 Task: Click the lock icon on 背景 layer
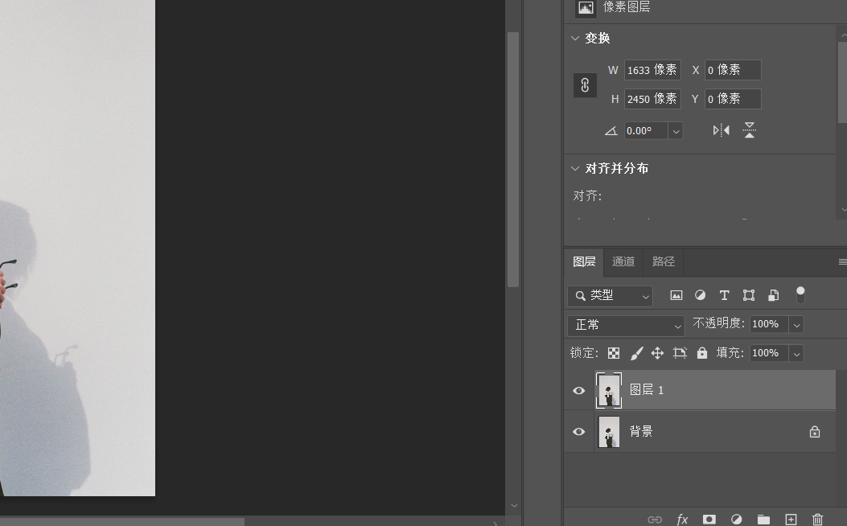click(815, 431)
